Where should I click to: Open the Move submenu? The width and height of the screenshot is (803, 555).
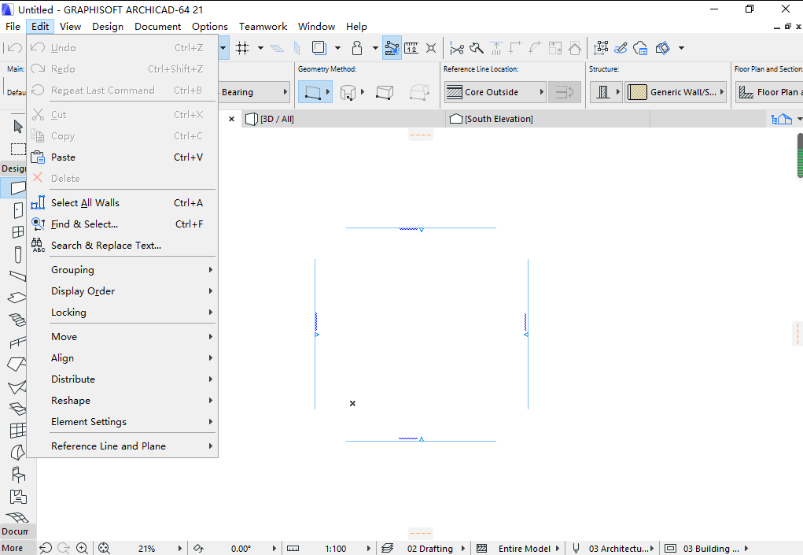[123, 337]
